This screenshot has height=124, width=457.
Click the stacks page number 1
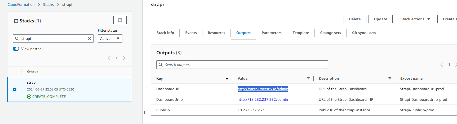coord(117,58)
